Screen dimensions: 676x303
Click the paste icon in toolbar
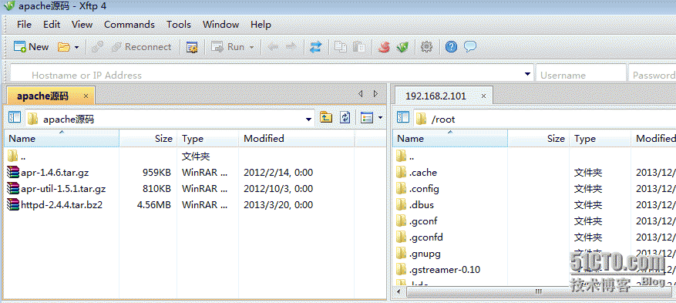[358, 47]
